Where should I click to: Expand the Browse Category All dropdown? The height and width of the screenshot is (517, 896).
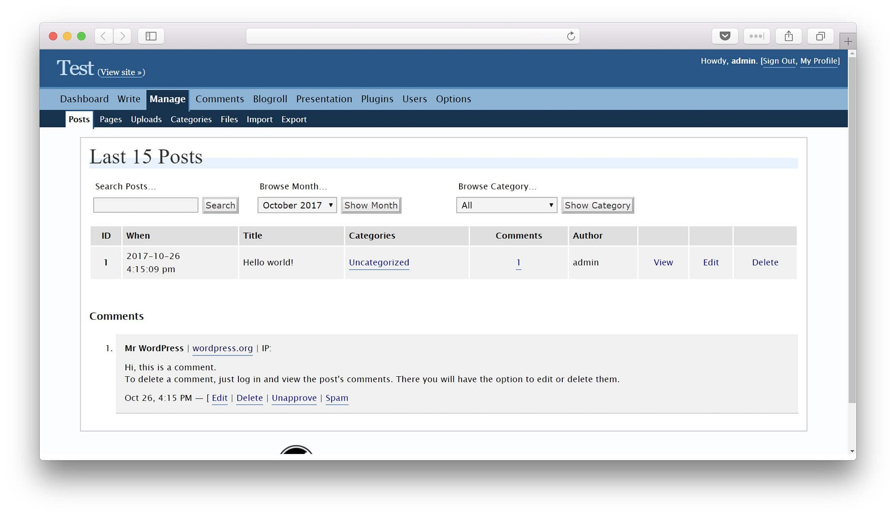pyautogui.click(x=507, y=205)
